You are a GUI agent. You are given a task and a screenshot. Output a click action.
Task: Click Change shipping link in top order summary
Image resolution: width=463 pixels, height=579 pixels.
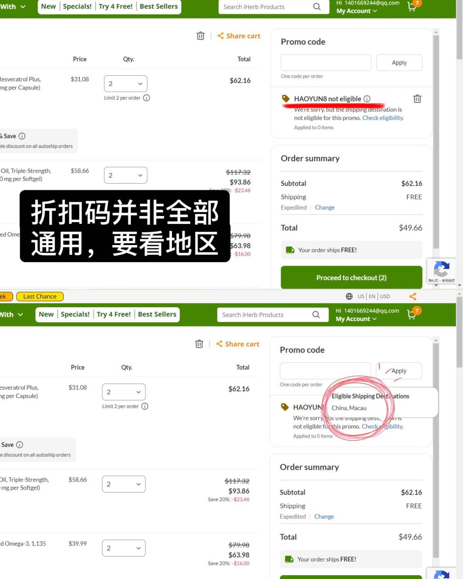tap(325, 207)
